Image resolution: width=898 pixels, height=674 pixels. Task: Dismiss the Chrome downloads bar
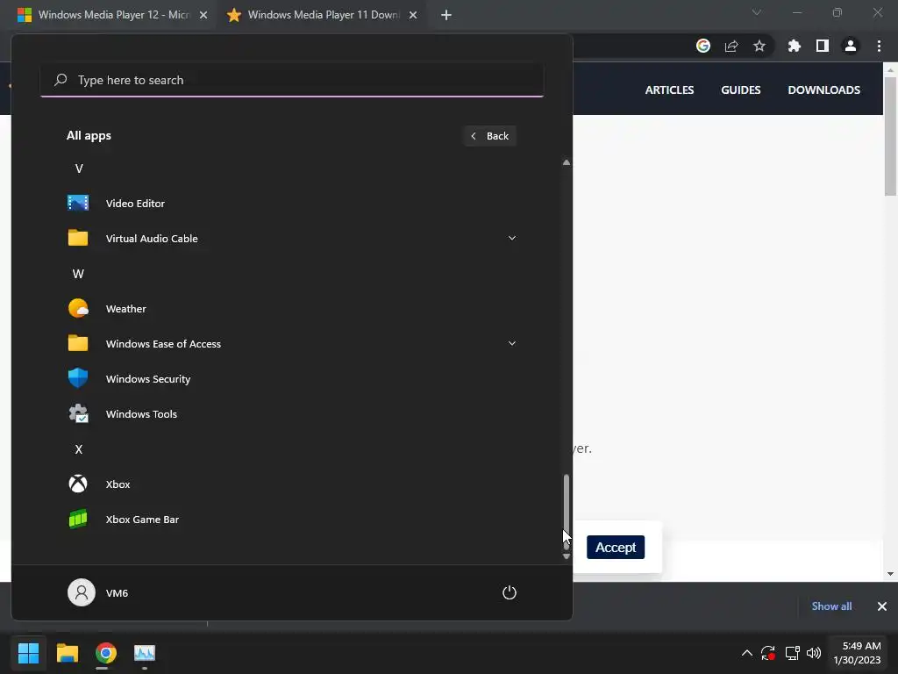click(882, 606)
